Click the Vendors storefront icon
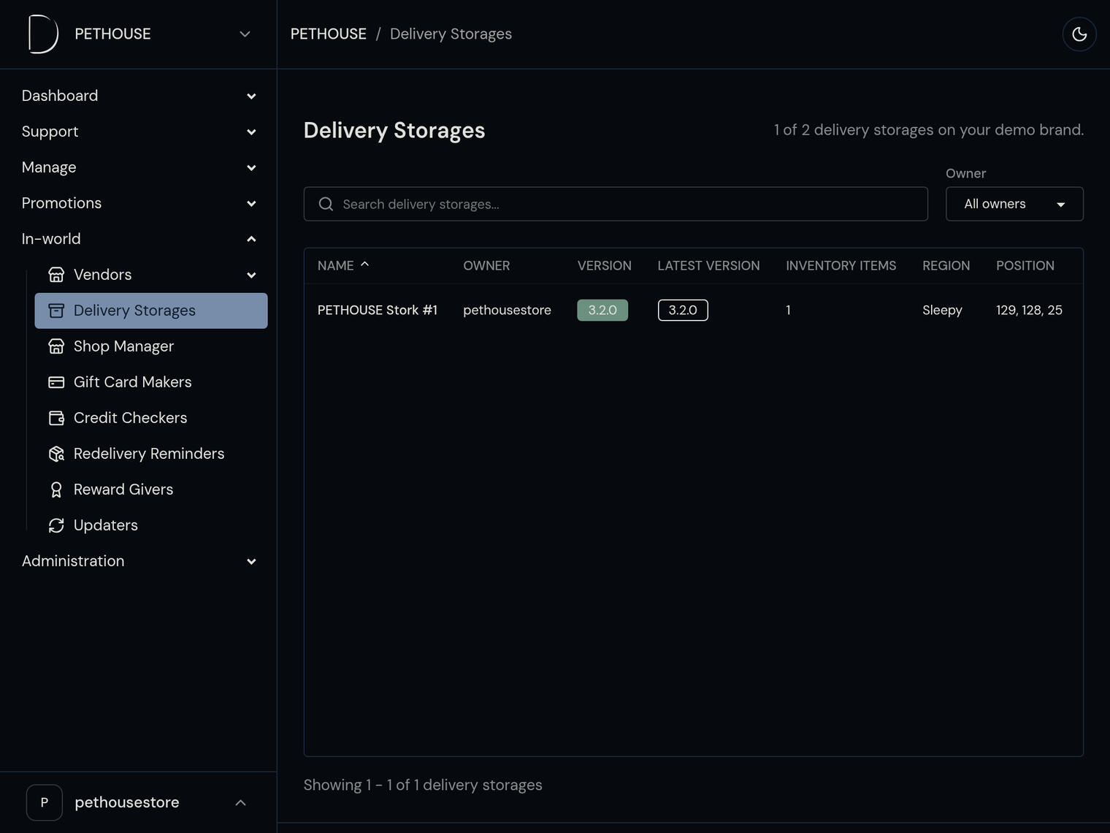The image size is (1110, 833). pos(56,275)
